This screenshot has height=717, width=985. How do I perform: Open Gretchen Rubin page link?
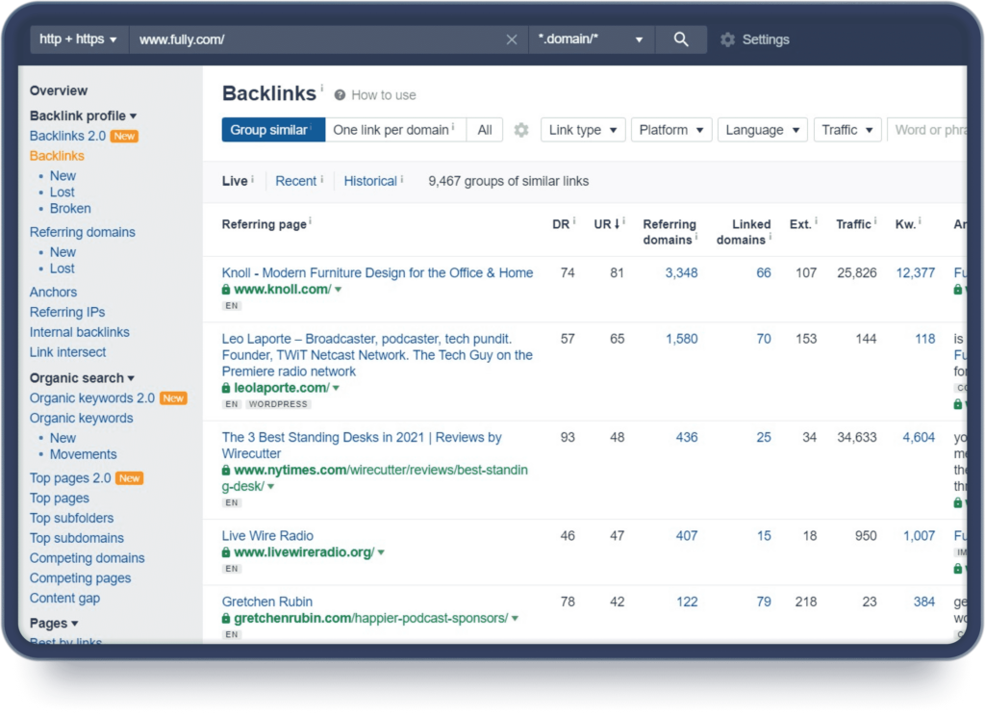point(267,602)
